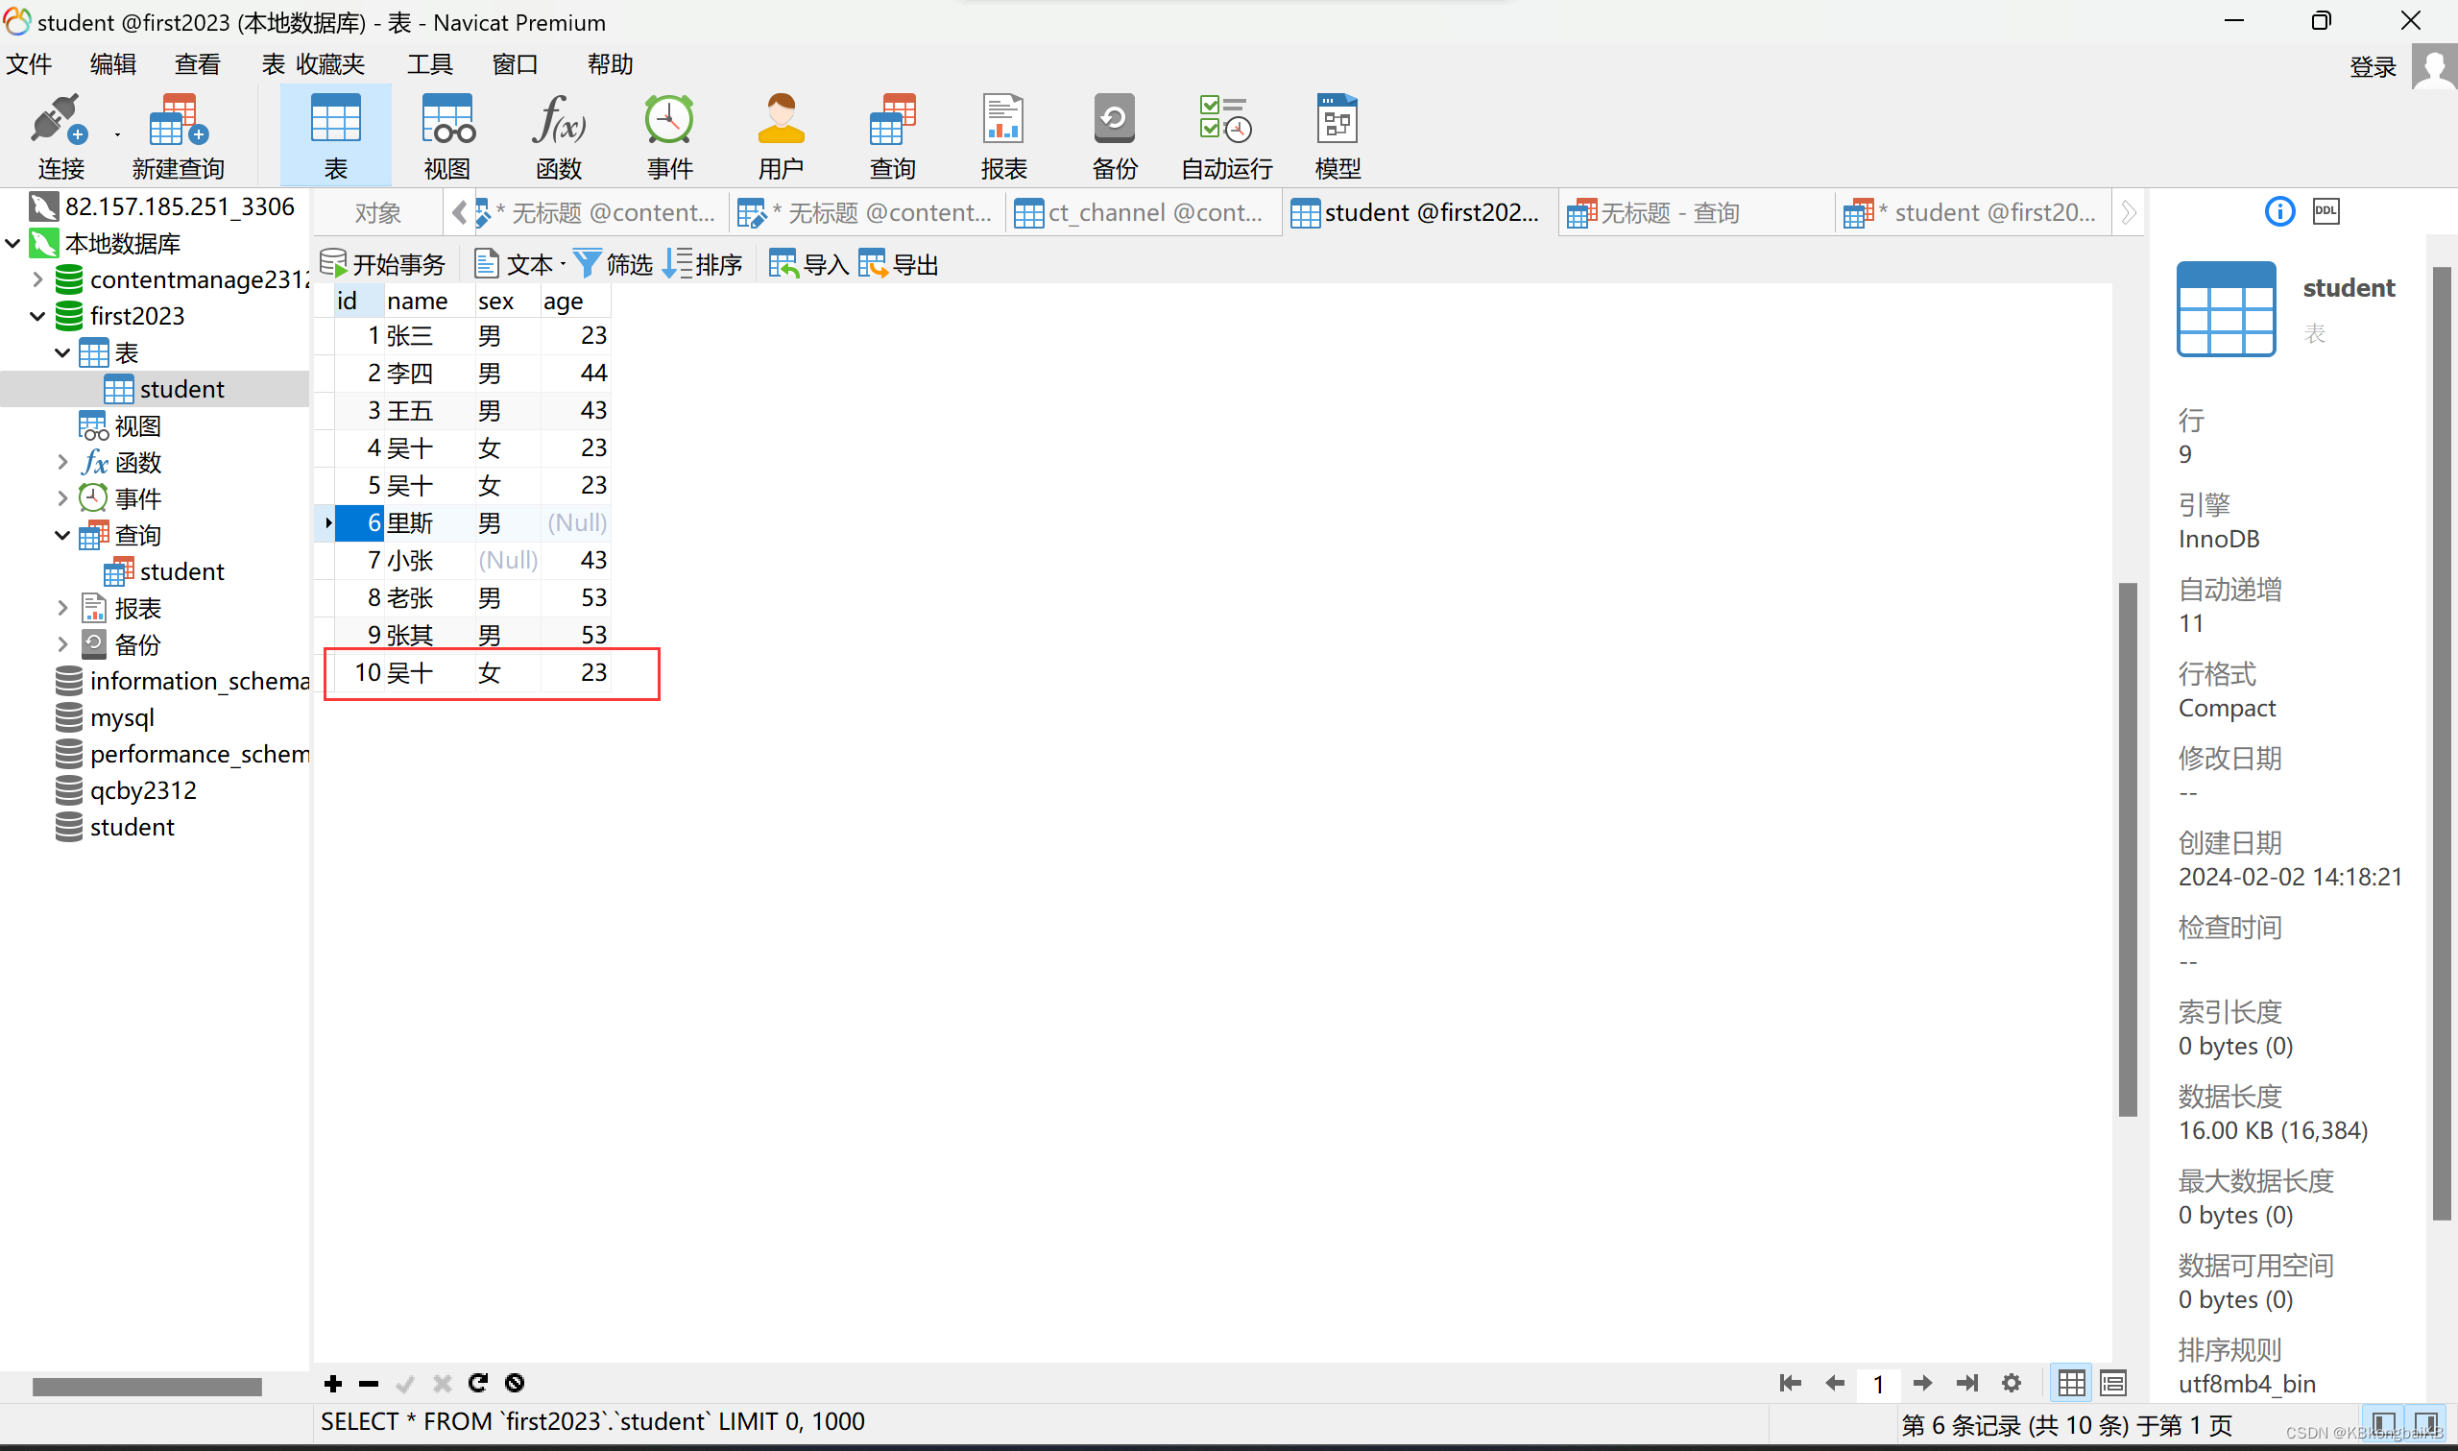Click the refresh icon in bottom bar
Image resolution: width=2458 pixels, height=1451 pixels.
[x=478, y=1383]
